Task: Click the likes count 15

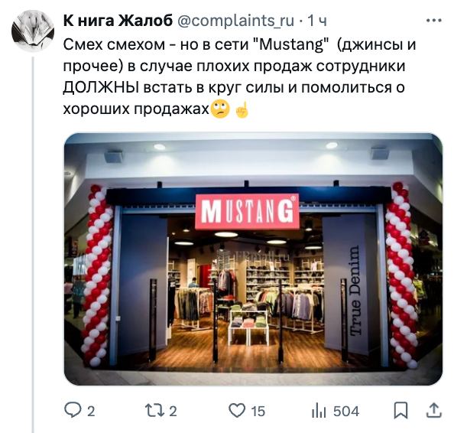Action: [258, 412]
